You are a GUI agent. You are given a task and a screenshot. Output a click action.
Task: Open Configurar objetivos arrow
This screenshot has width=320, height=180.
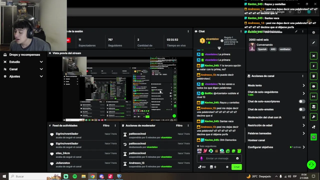303,147
